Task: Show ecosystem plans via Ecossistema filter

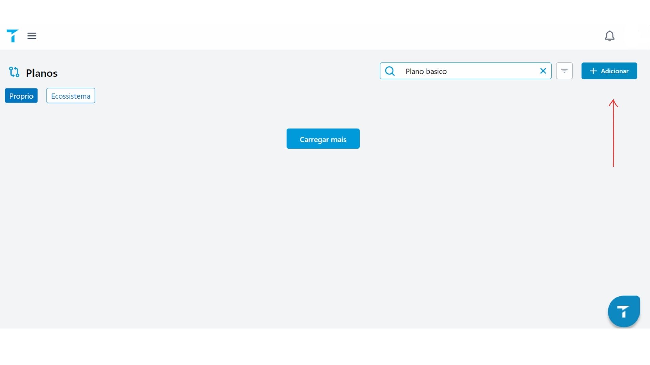Action: point(71,96)
